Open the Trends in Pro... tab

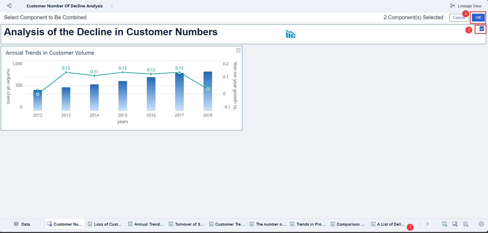click(308, 224)
